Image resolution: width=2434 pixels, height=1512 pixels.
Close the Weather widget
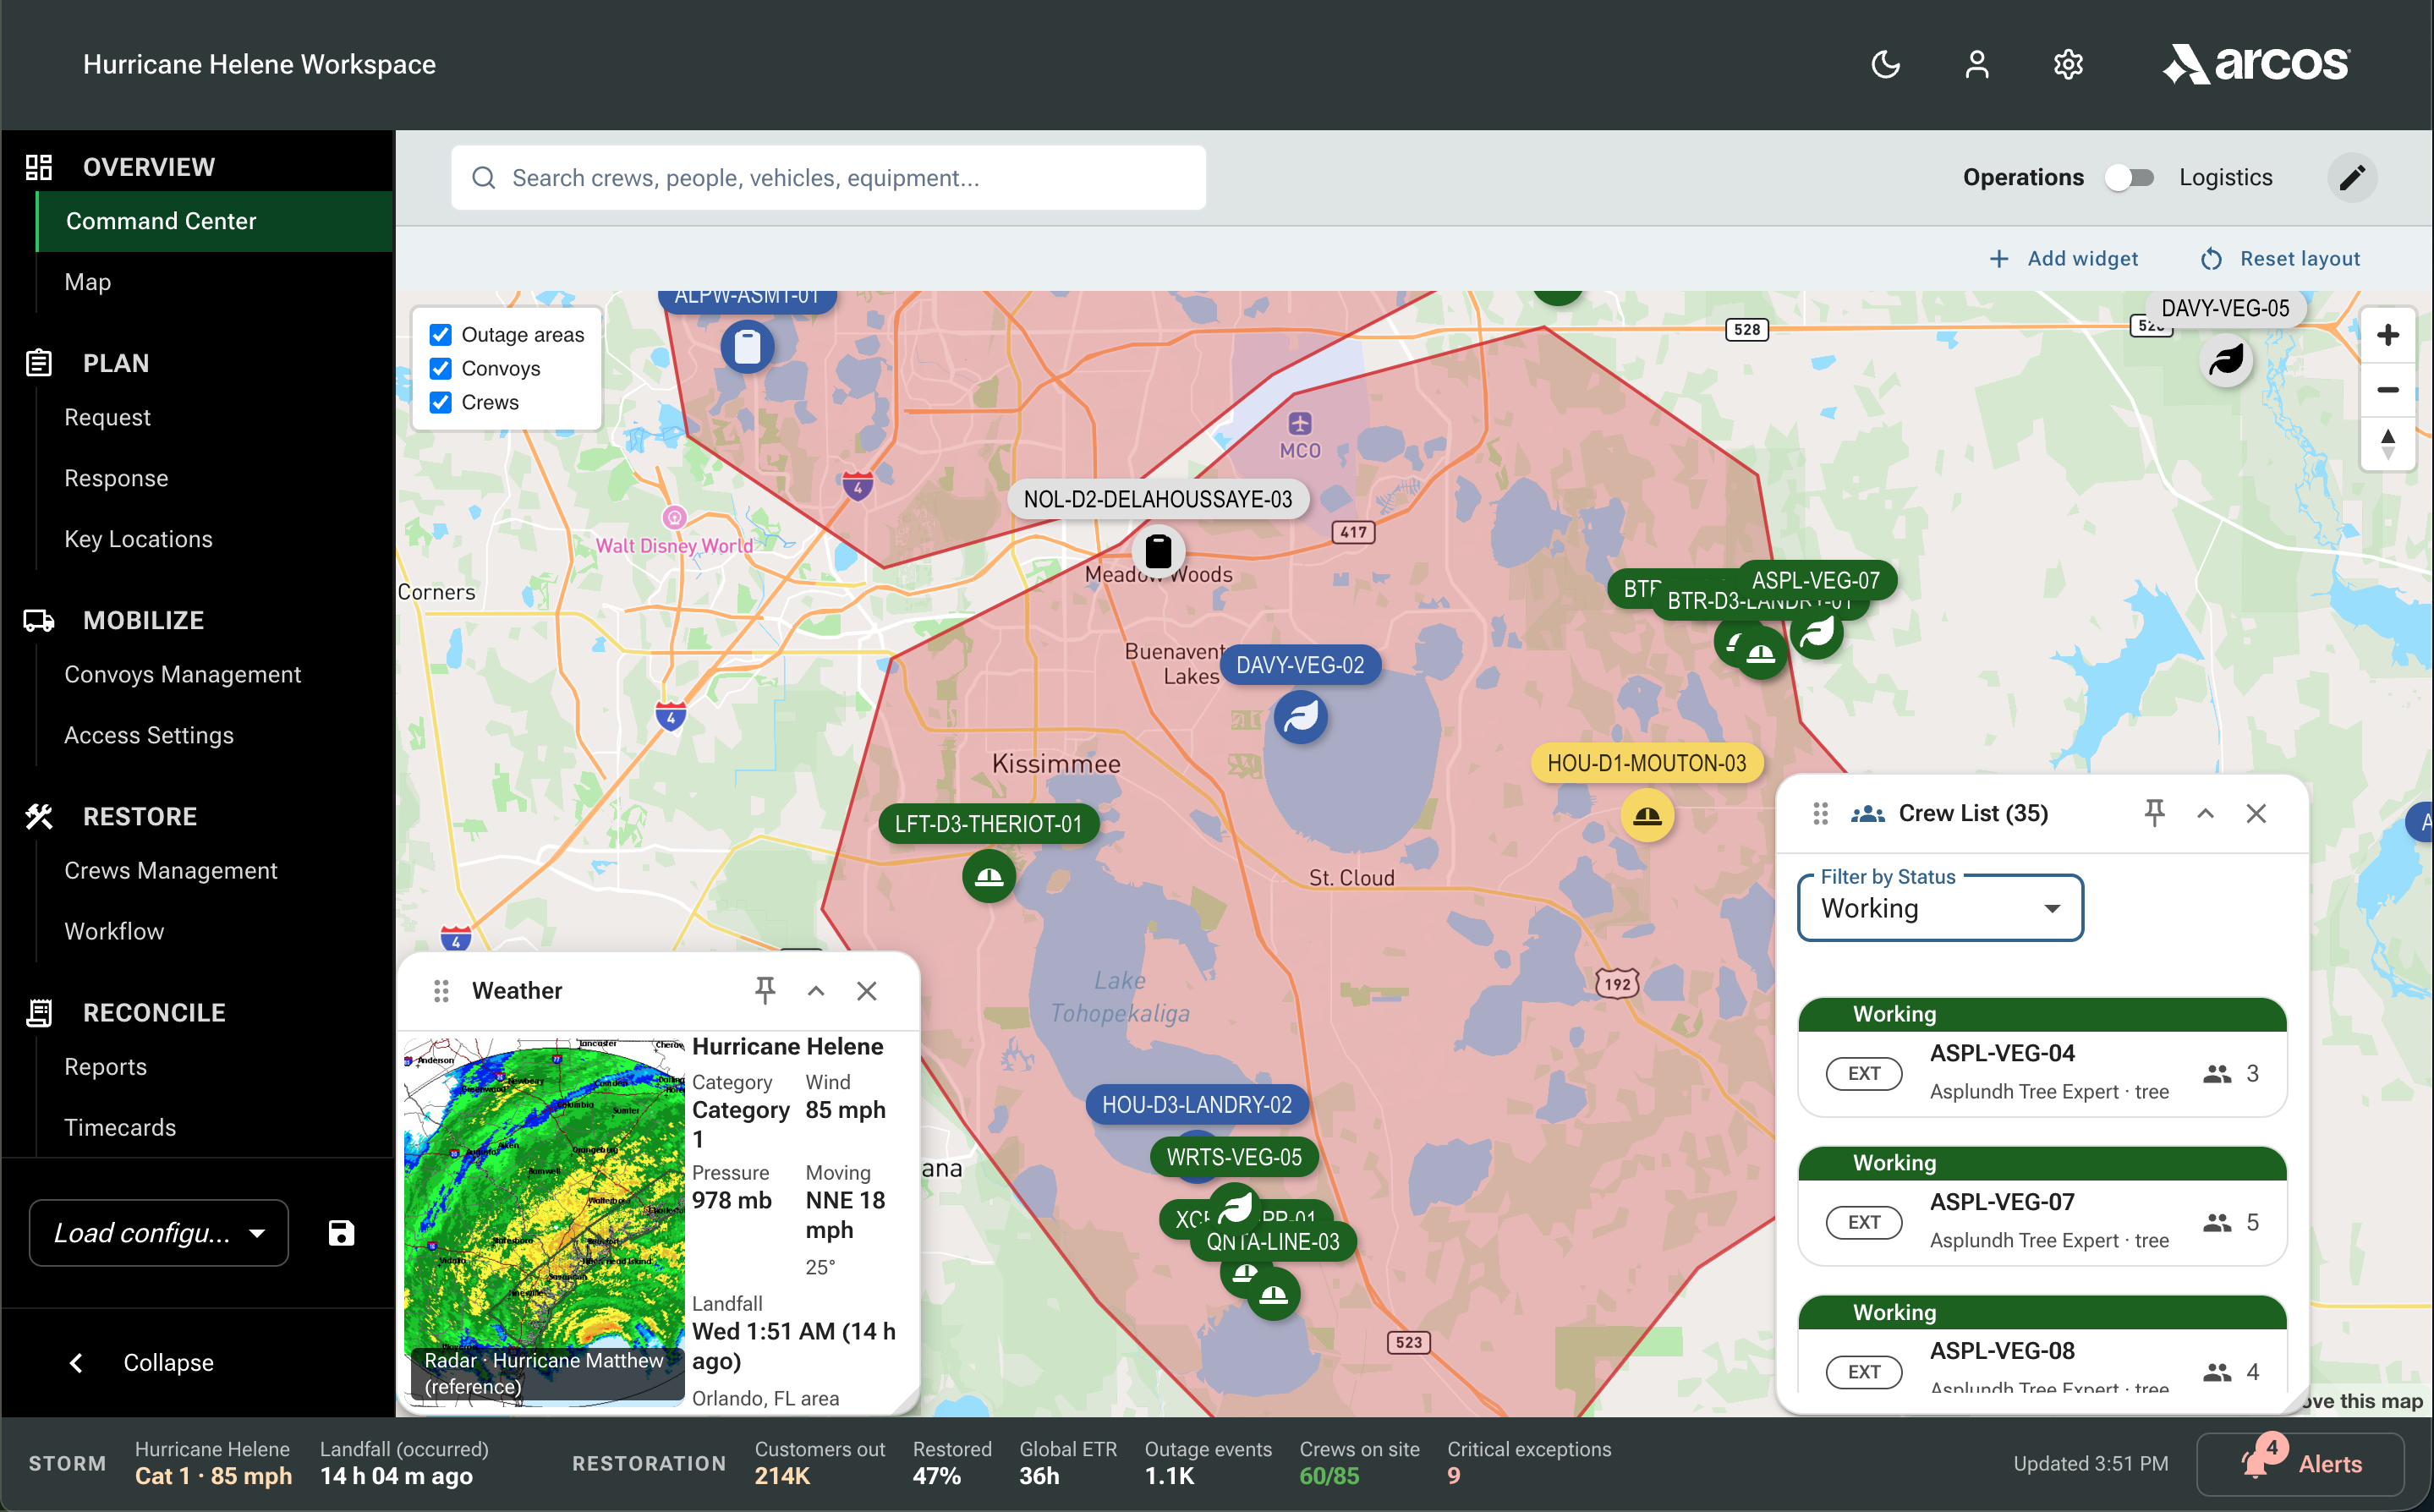pos(867,990)
